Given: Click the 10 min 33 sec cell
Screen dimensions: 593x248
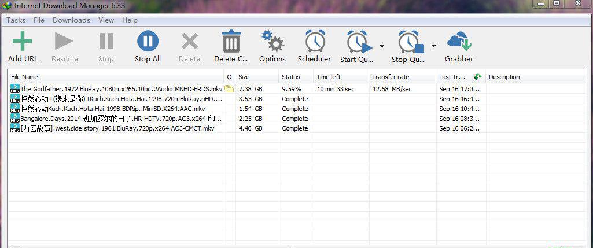Looking at the screenshot, I should (x=336, y=89).
